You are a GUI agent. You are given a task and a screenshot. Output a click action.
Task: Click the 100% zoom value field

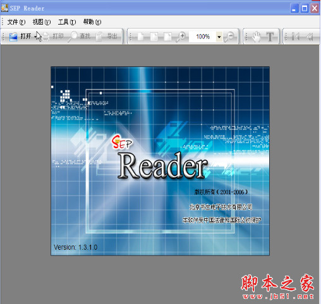click(203, 37)
